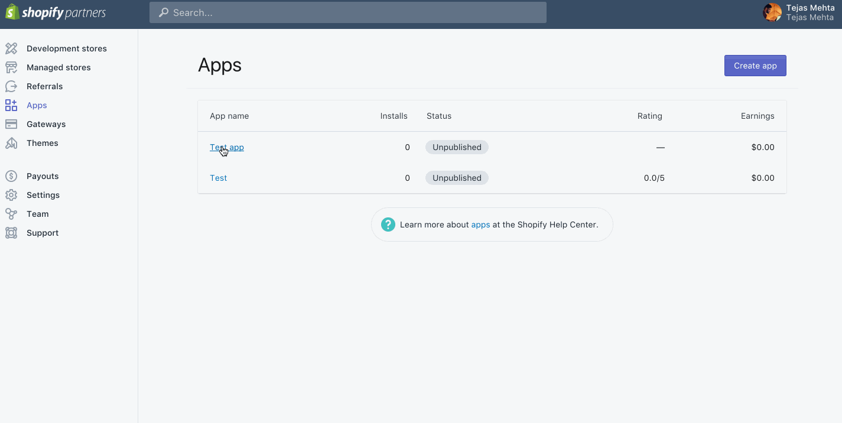
Task: Click the Settings gear icon
Action: 11,195
